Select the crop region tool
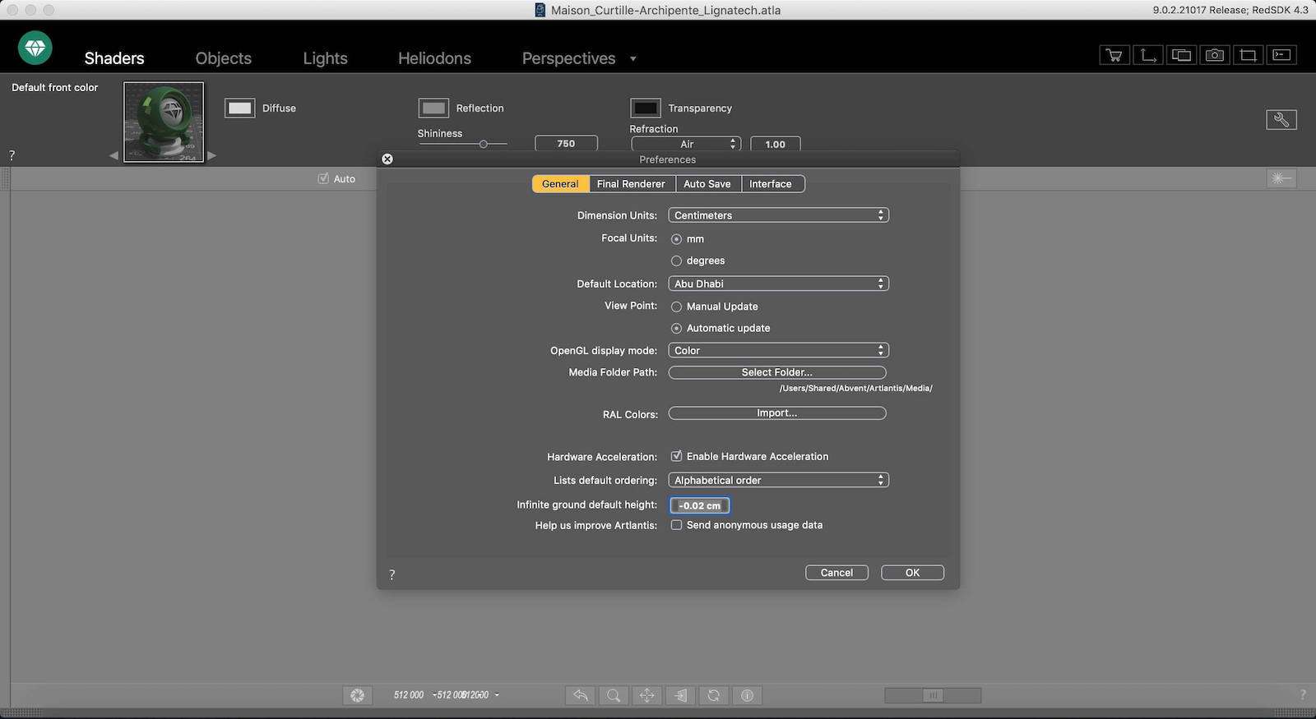The image size is (1316, 719). coord(1249,55)
